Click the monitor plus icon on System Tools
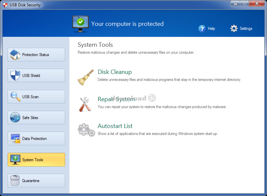267x196 pixels. (15, 160)
